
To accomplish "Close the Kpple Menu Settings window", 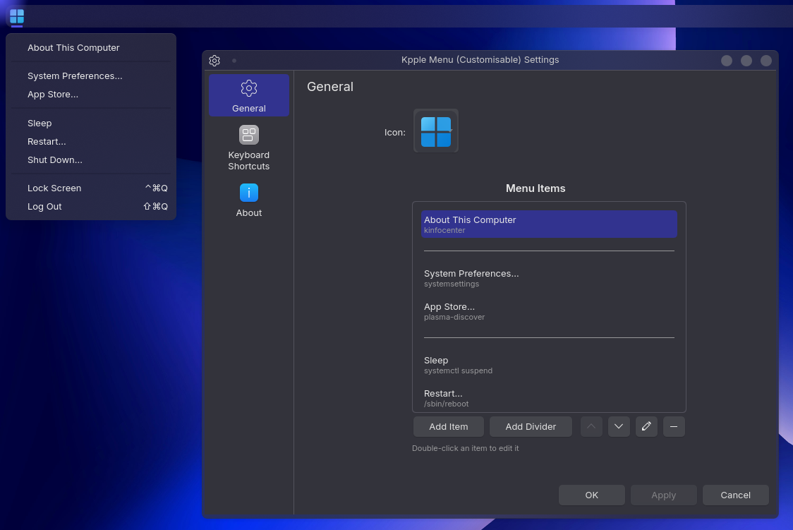I will coord(766,61).
